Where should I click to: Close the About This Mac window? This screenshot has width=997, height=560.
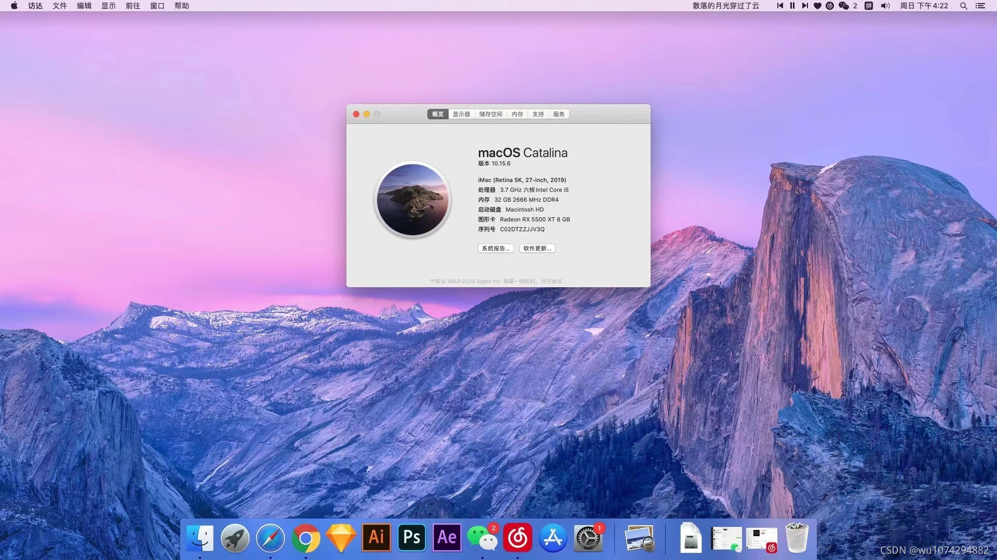pos(356,114)
